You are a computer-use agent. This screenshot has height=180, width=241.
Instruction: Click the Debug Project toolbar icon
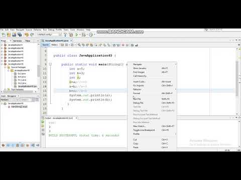pos(83,34)
